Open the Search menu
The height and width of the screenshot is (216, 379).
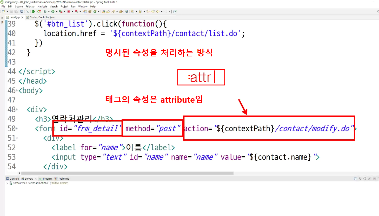pyautogui.click(x=54, y=6)
